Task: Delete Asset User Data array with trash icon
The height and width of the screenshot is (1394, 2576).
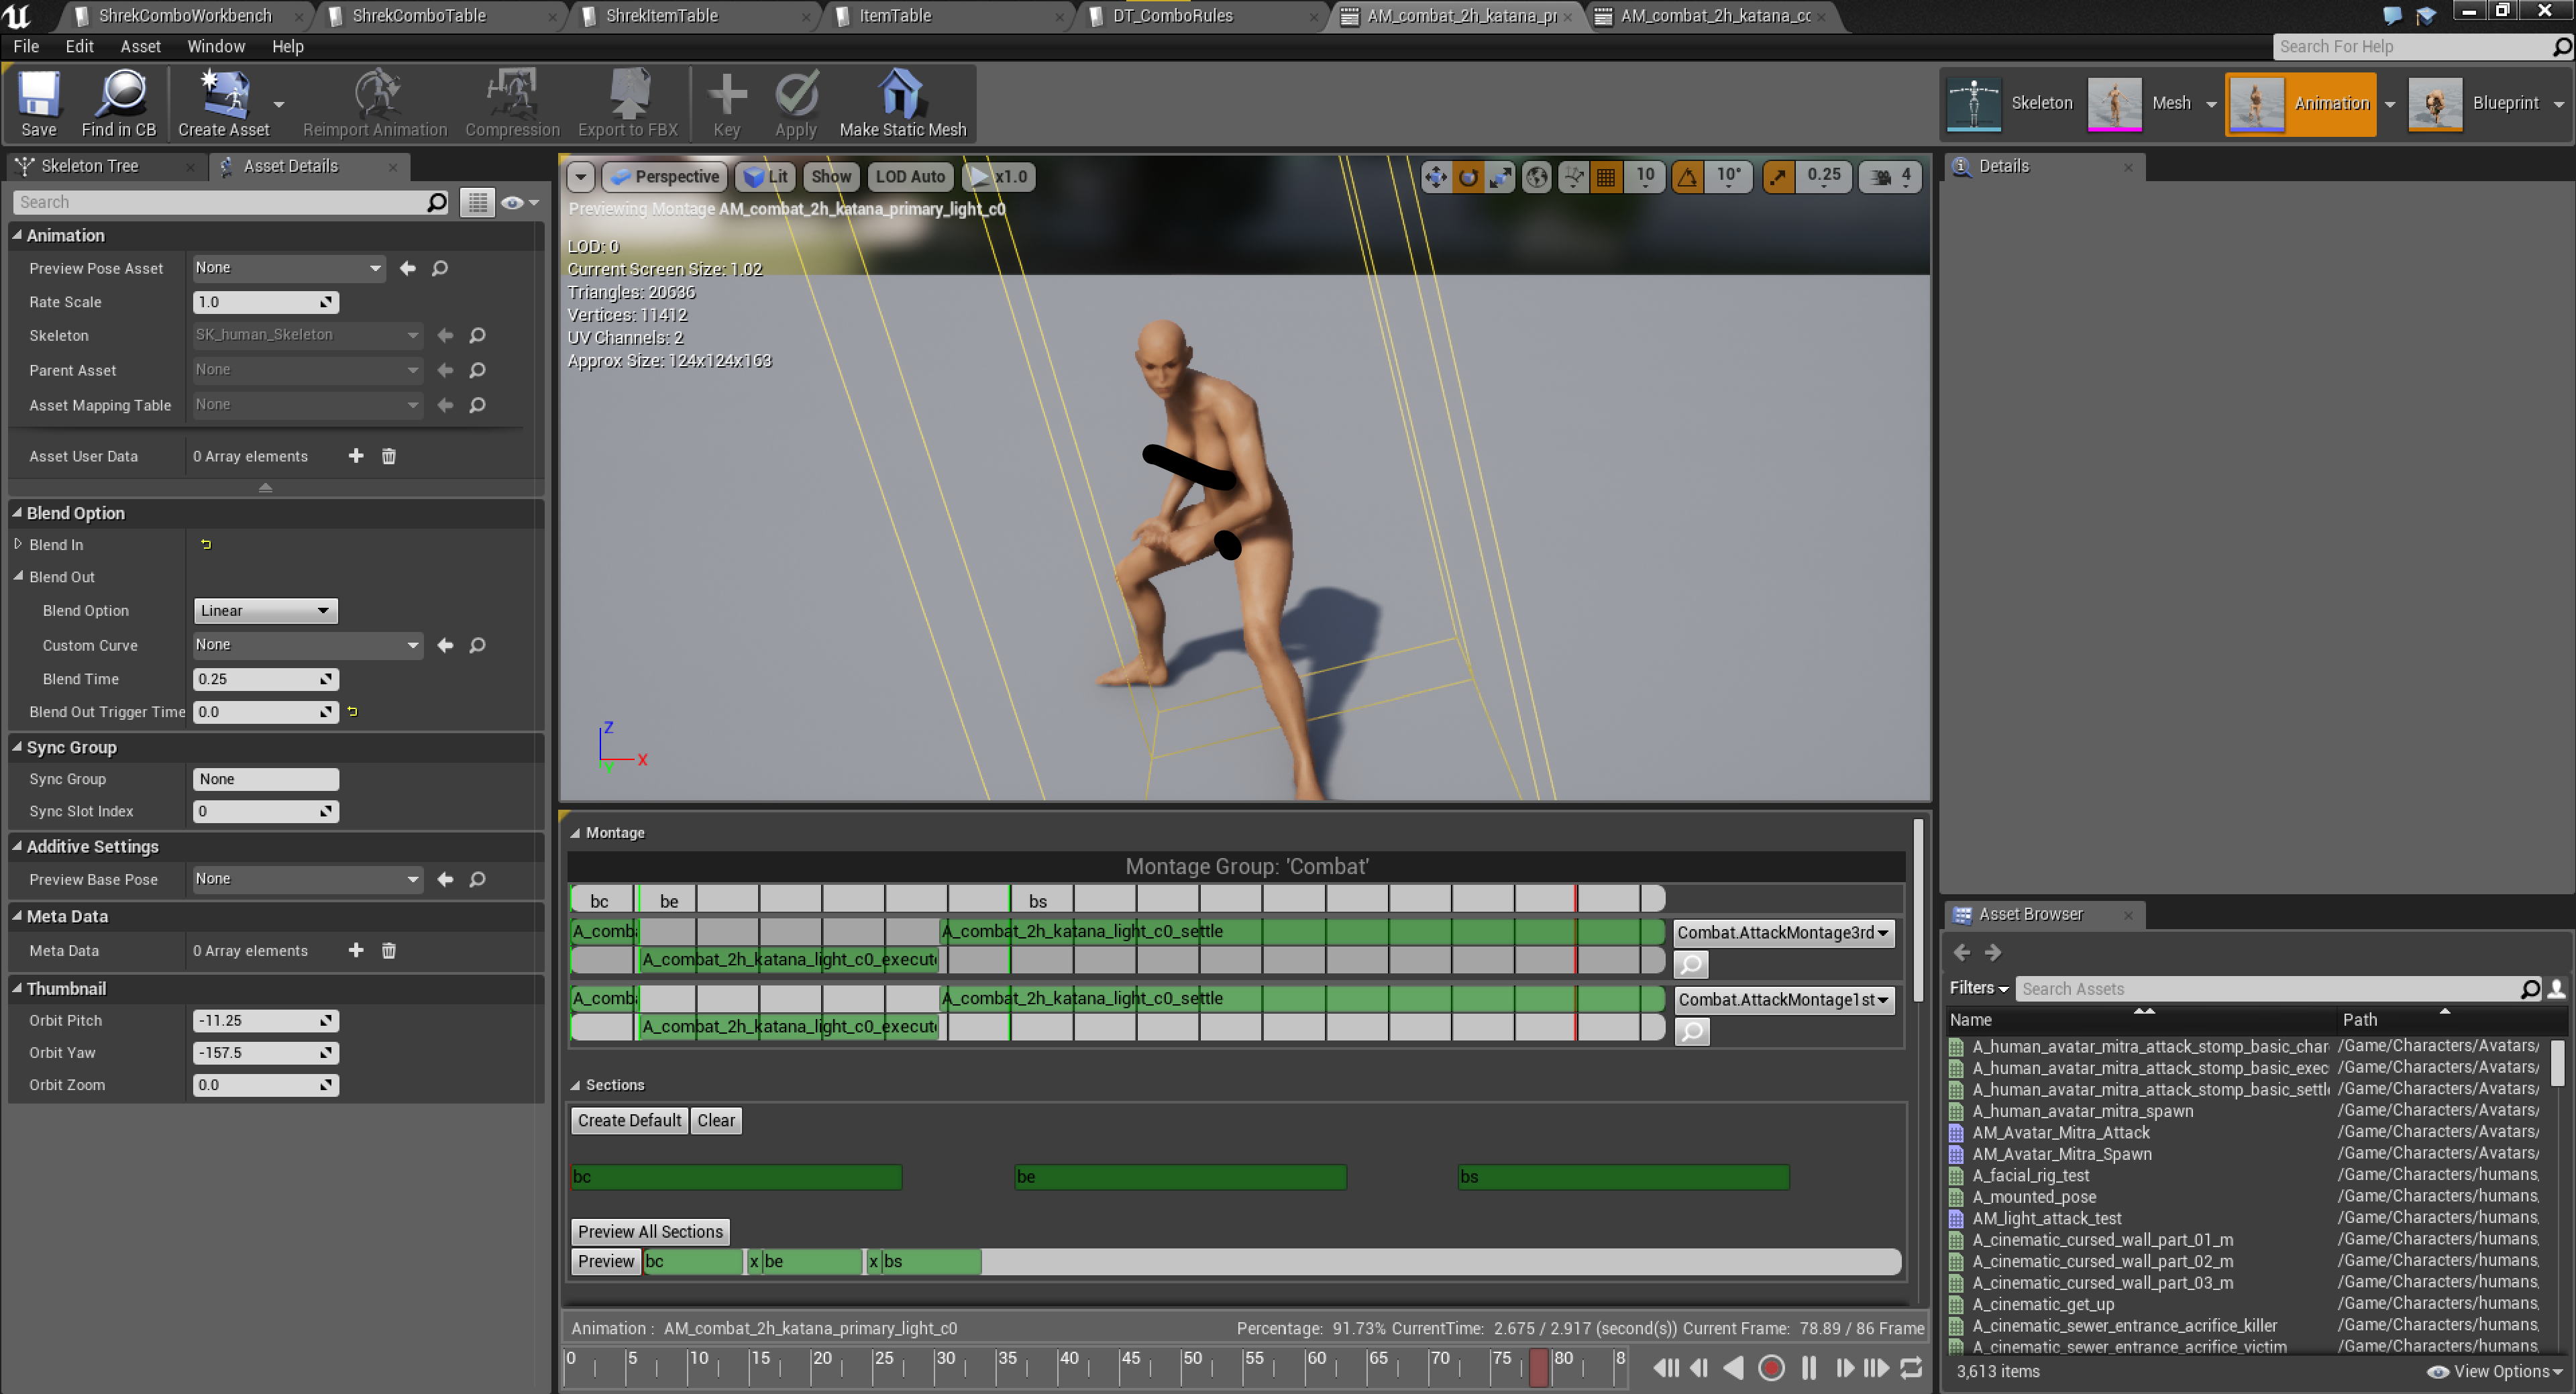Action: [x=389, y=456]
